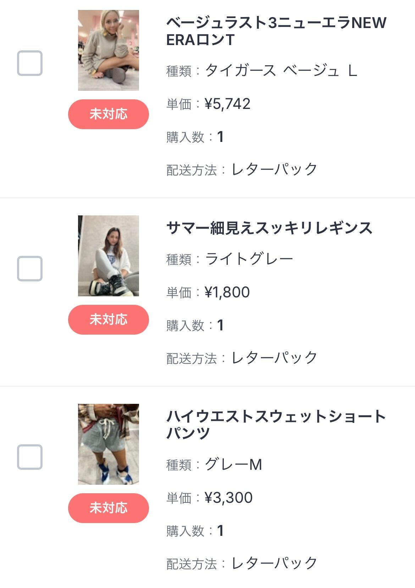The height and width of the screenshot is (588, 415).
Task: Click the 未対応 status under the leggings photo
Action: (109, 319)
